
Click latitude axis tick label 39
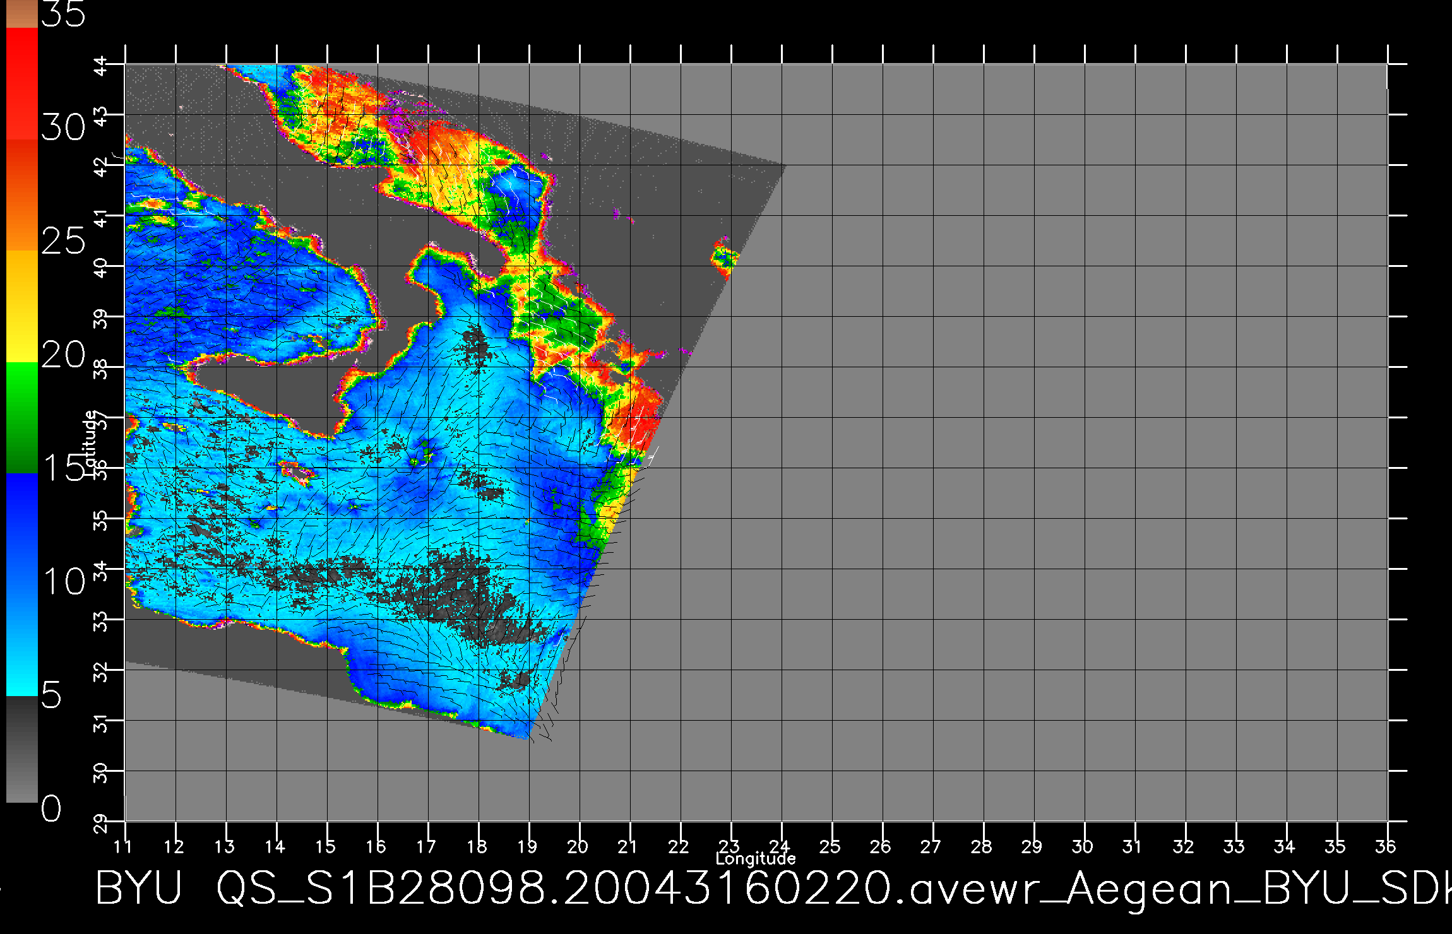click(101, 318)
